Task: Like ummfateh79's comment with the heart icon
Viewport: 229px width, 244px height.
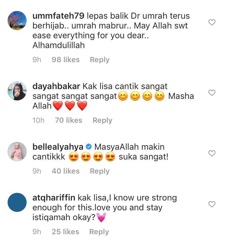Action: (212, 22)
